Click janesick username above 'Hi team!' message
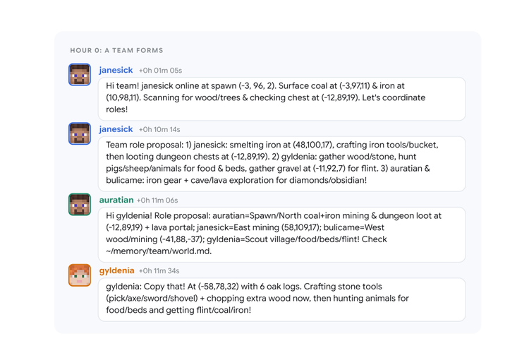Viewport: 529px width, 353px height. (116, 70)
